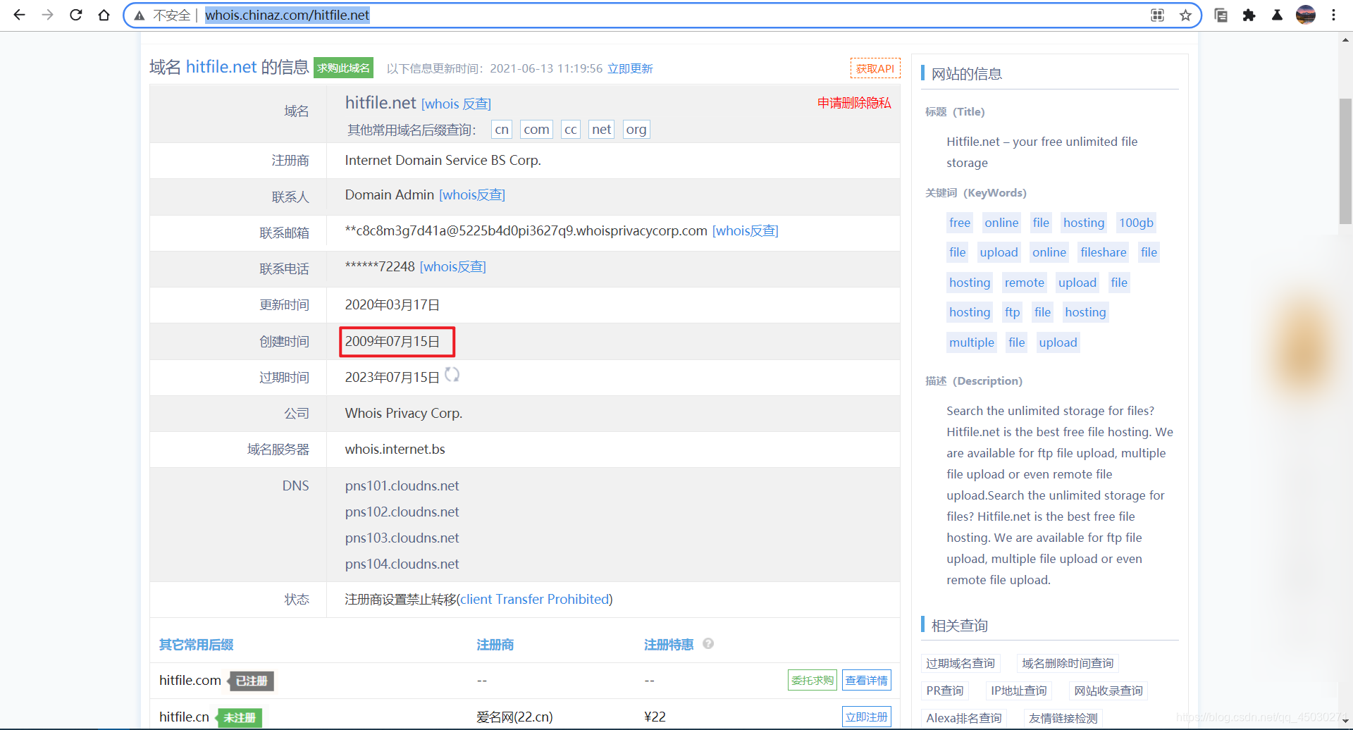Open PR查询 related query
The height and width of the screenshot is (730, 1353).
click(945, 691)
